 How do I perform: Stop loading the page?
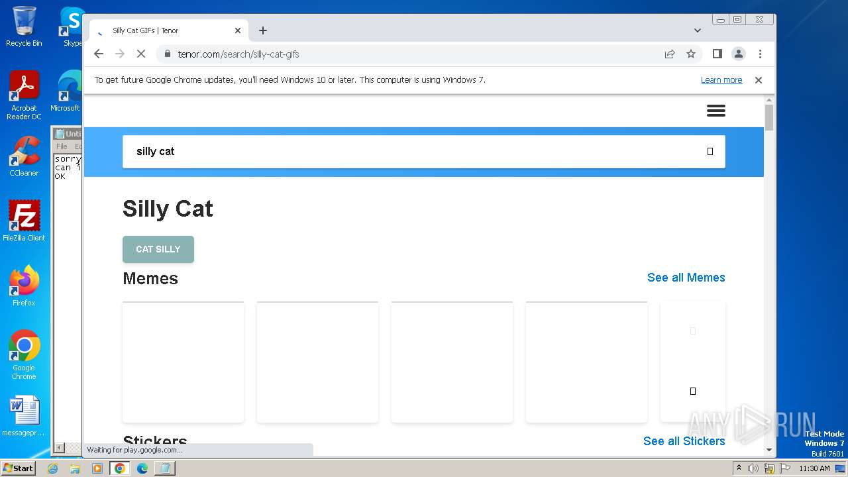tap(141, 54)
